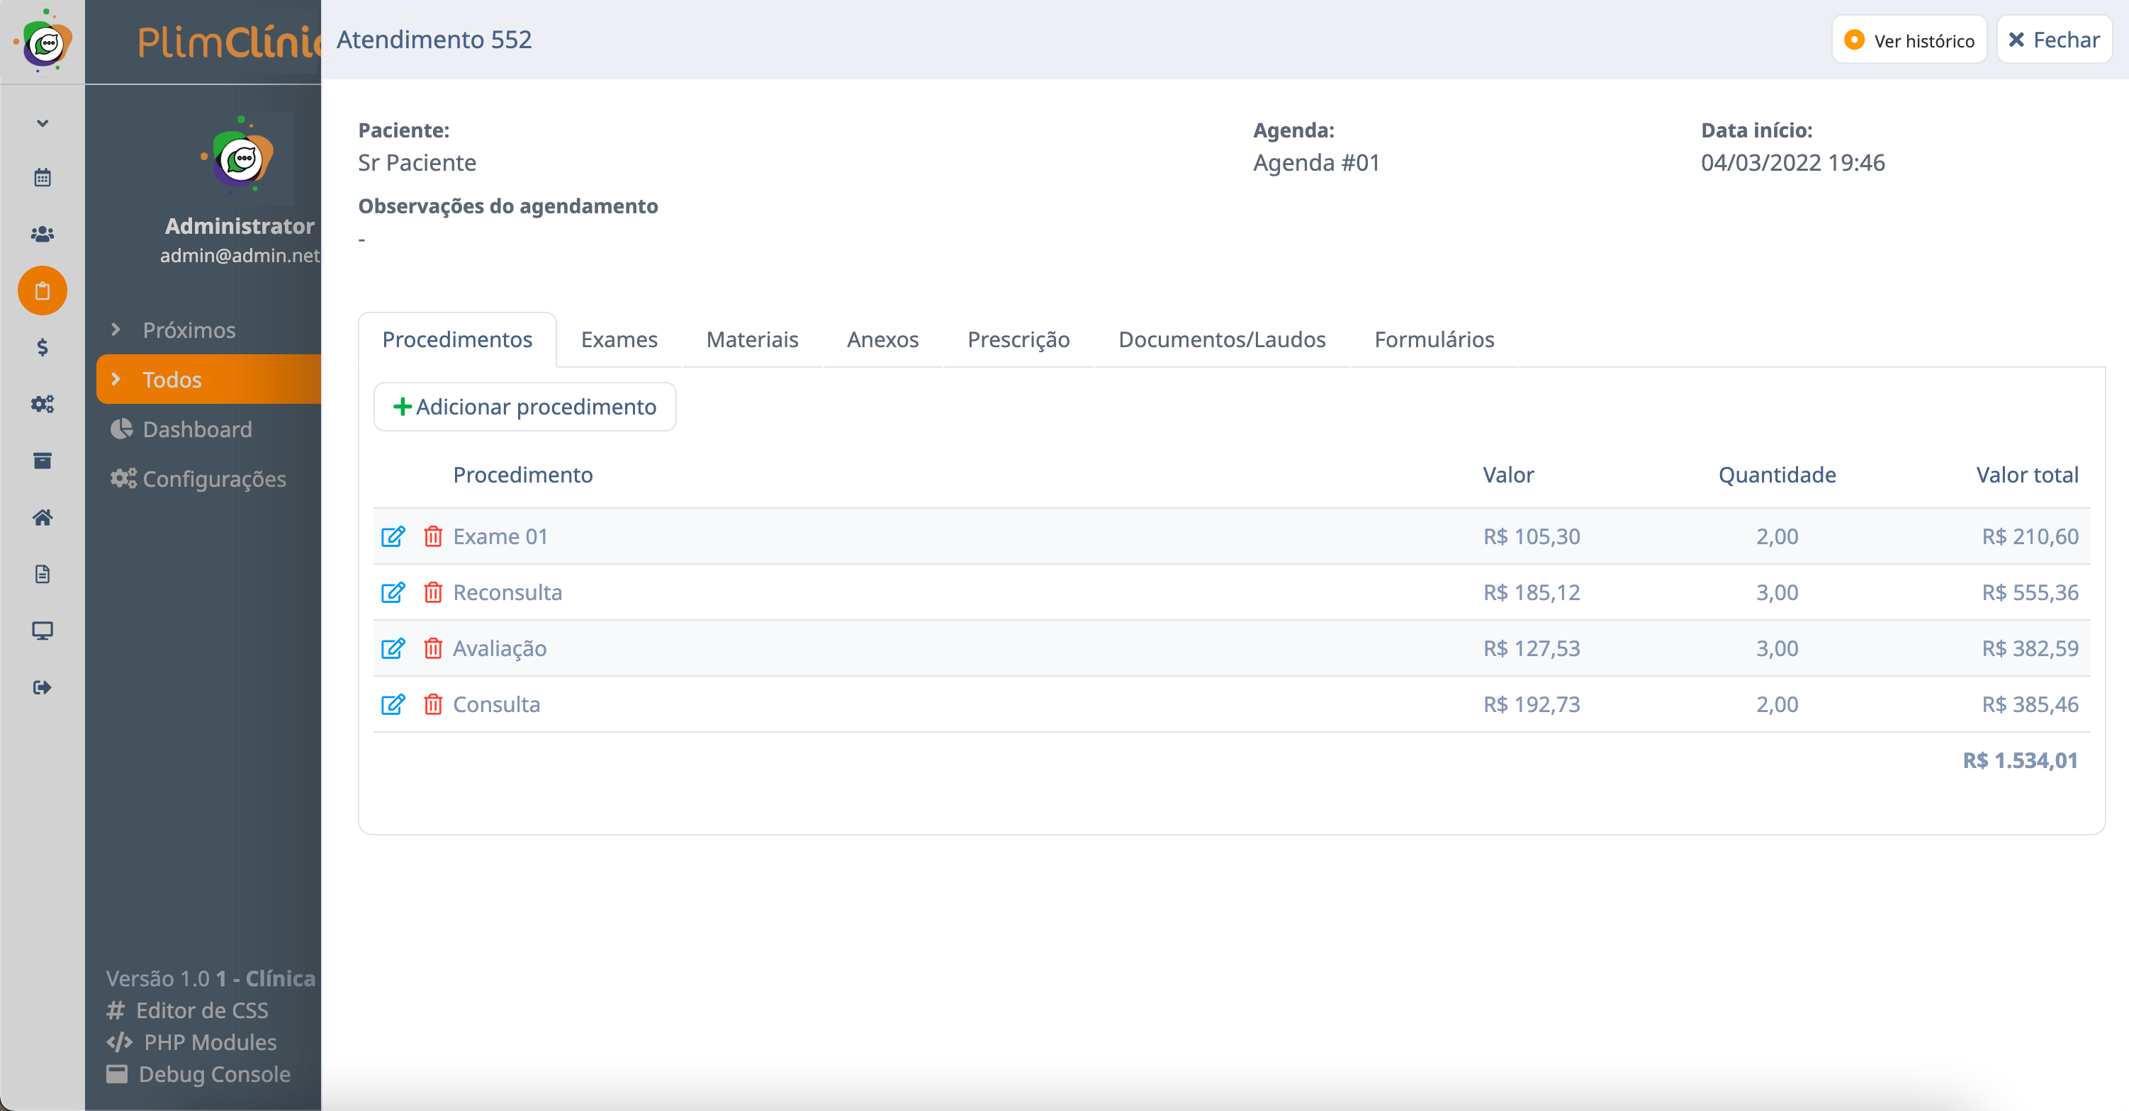
Task: Click the Quantidade column header
Action: pos(1777,475)
